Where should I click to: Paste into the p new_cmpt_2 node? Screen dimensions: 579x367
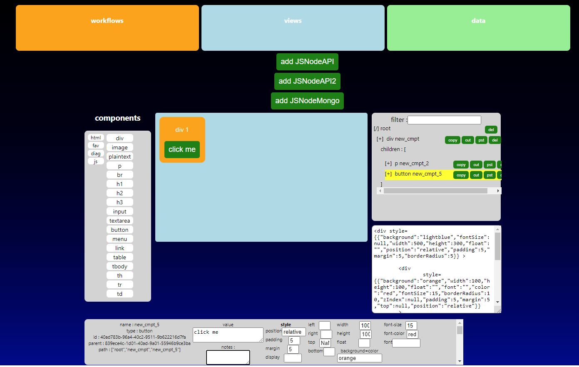click(490, 165)
